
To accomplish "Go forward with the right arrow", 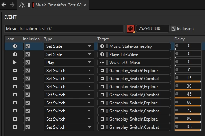I will pos(12,5).
